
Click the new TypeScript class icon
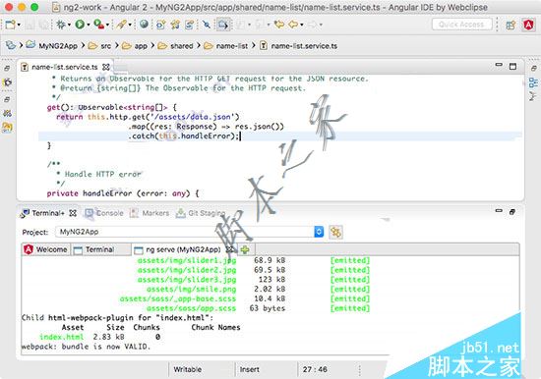coord(160,25)
